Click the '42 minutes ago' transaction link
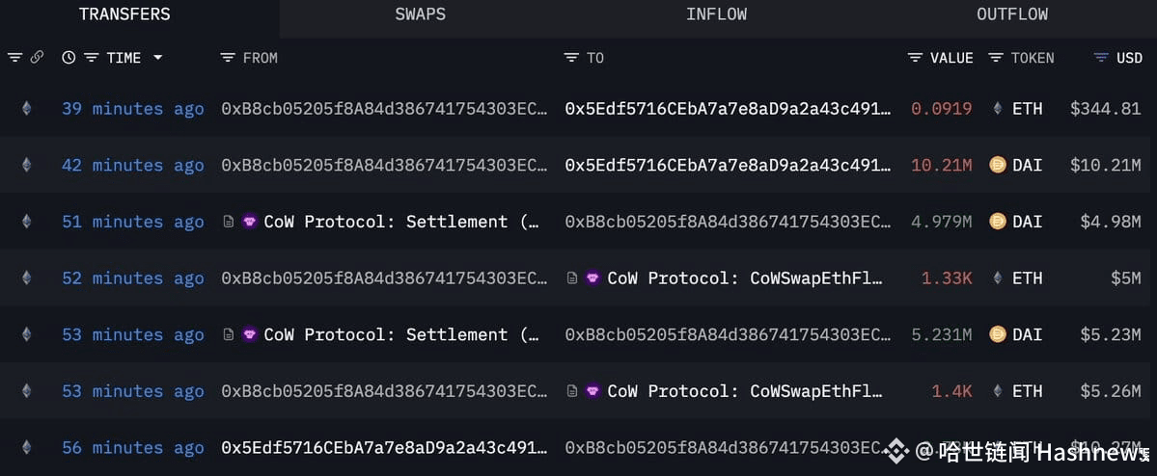The image size is (1157, 476). point(132,166)
